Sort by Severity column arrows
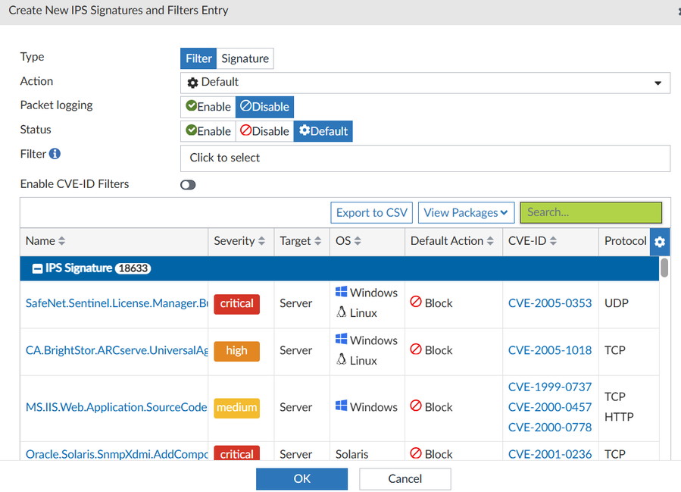Screen dimensions: 681x492 (261, 241)
